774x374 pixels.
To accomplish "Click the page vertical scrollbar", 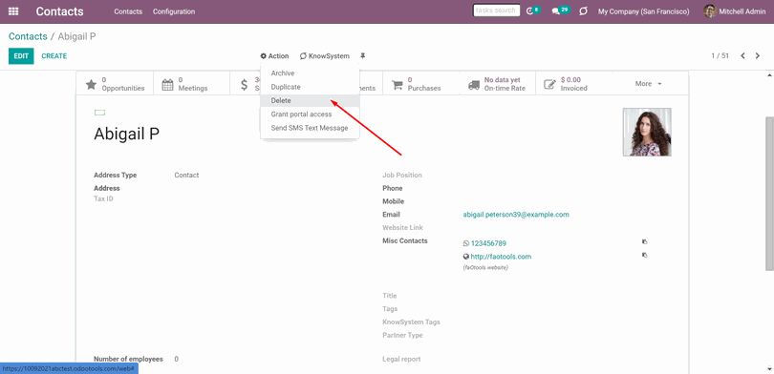I will (x=769, y=193).
